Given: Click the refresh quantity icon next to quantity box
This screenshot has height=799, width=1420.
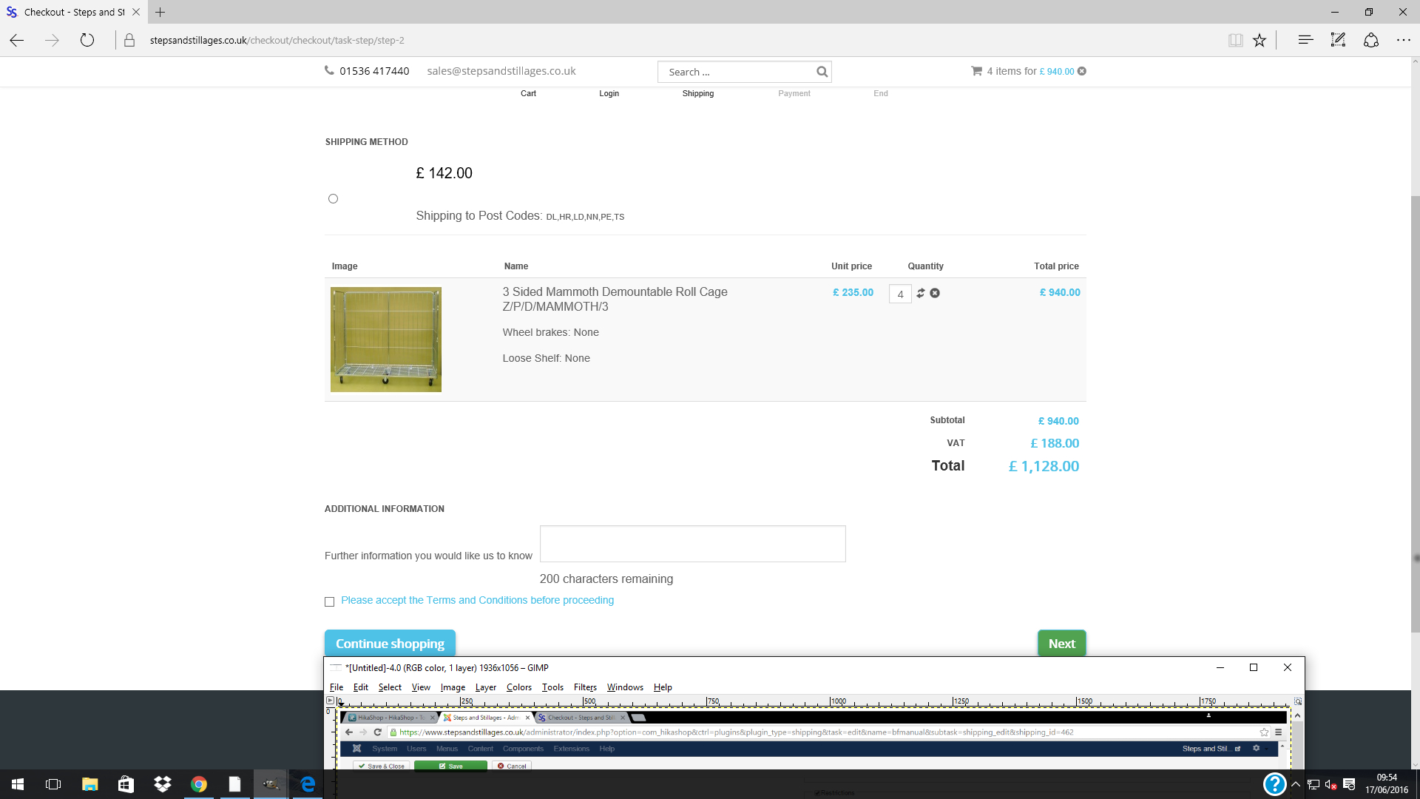Looking at the screenshot, I should pyautogui.click(x=921, y=293).
